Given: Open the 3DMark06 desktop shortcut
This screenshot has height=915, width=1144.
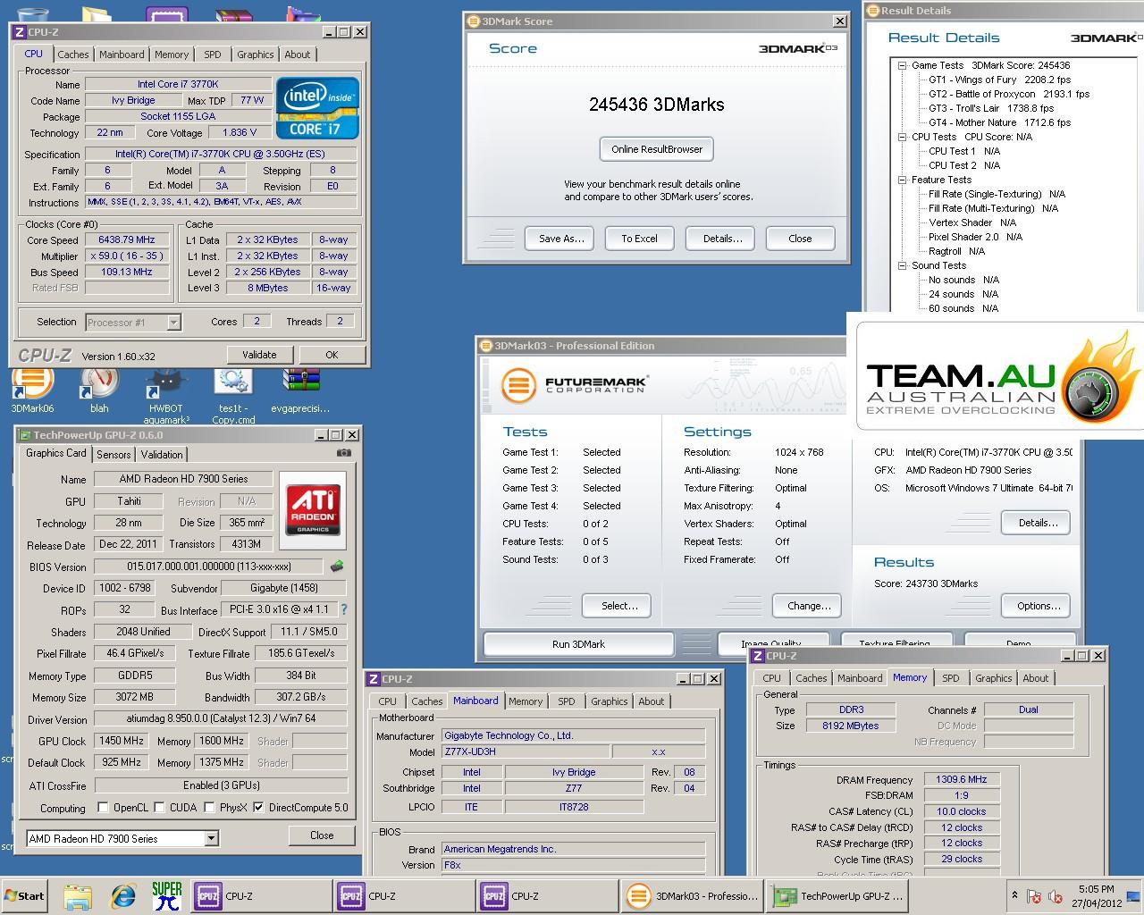Looking at the screenshot, I should (32, 390).
